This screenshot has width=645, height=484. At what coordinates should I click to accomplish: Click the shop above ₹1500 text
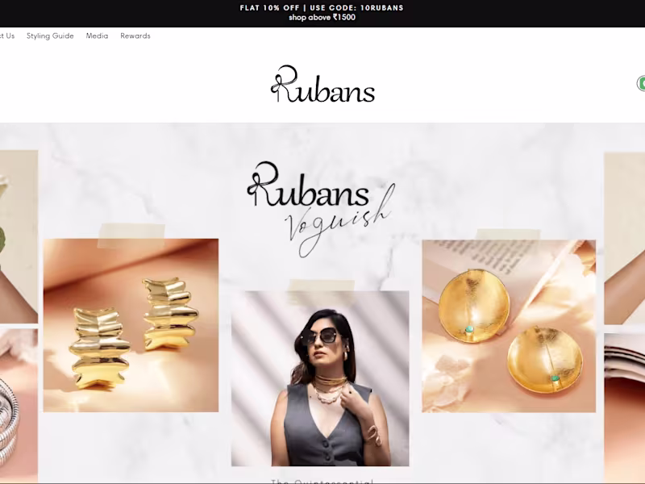tap(322, 18)
